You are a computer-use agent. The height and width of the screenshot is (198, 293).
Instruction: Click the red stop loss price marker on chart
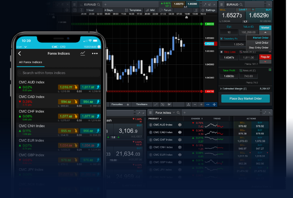click(209, 91)
